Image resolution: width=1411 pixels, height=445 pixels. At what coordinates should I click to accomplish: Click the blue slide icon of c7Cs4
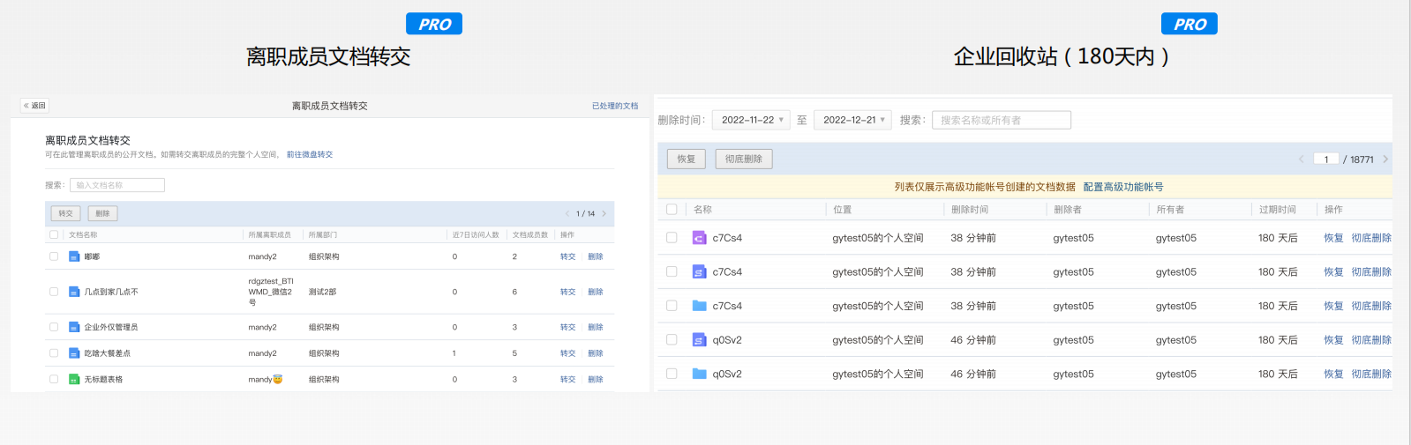coord(699,272)
